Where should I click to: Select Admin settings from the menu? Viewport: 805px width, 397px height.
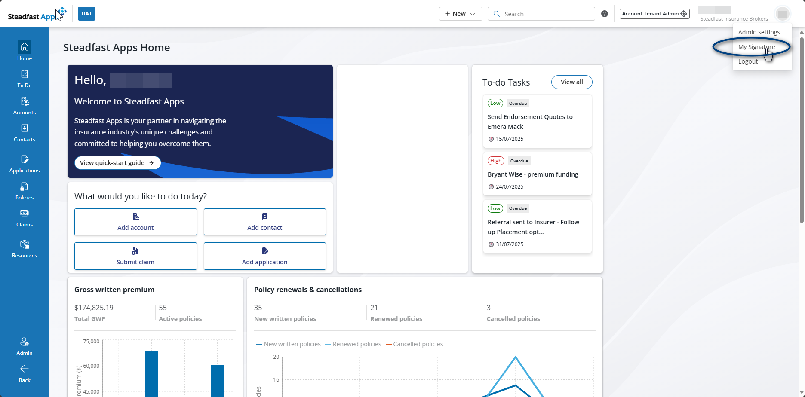click(x=759, y=32)
